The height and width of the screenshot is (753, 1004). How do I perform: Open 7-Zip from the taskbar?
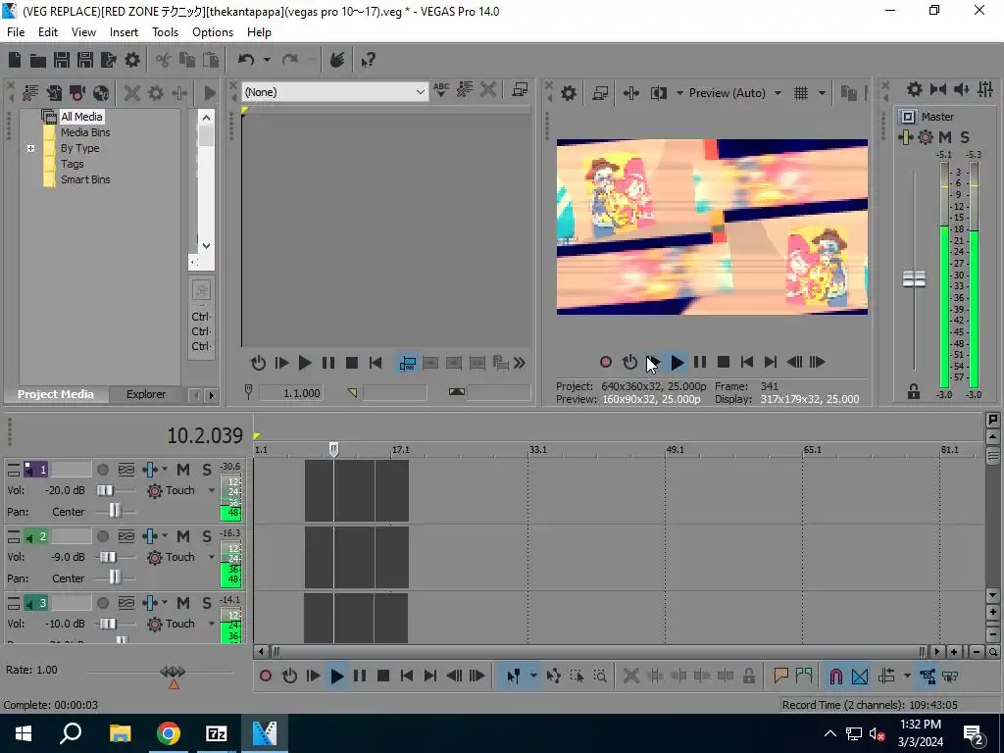click(x=217, y=733)
